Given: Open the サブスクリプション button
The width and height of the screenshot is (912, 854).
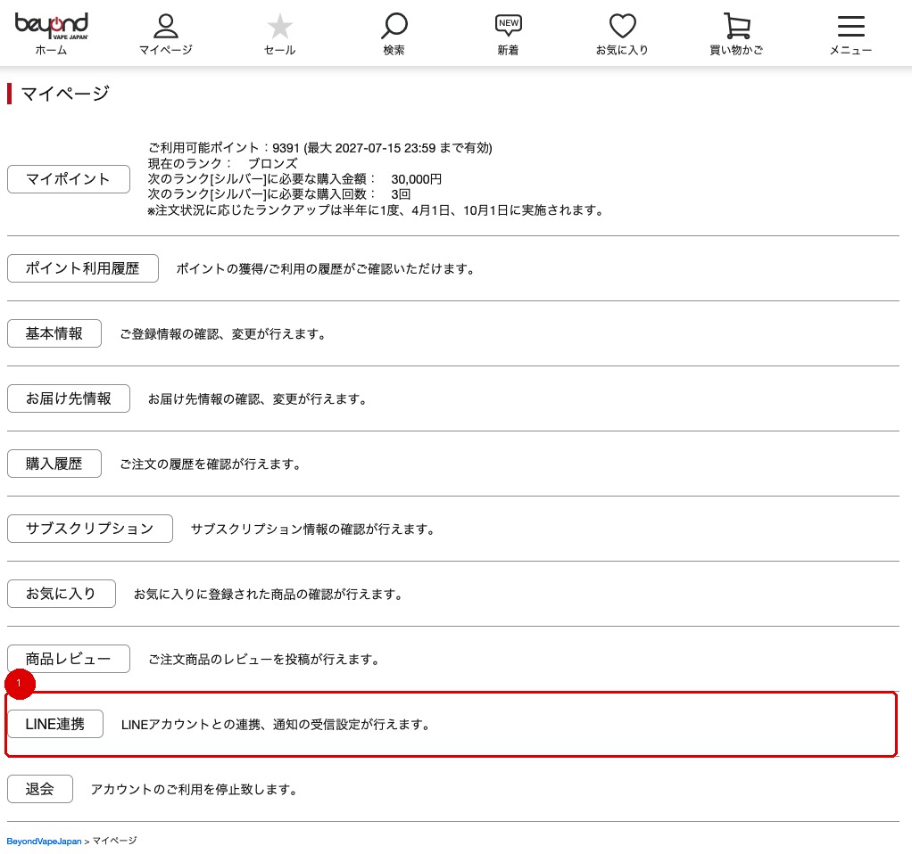Looking at the screenshot, I should 90,529.
